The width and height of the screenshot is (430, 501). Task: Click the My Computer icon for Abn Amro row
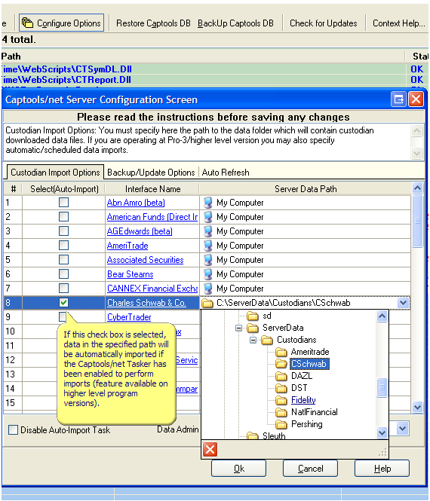tap(208, 202)
